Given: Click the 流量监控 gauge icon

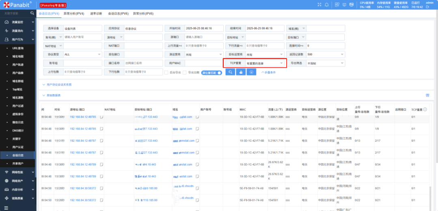Looking at the screenshot, I should pyautogui.click(x=7, y=22).
